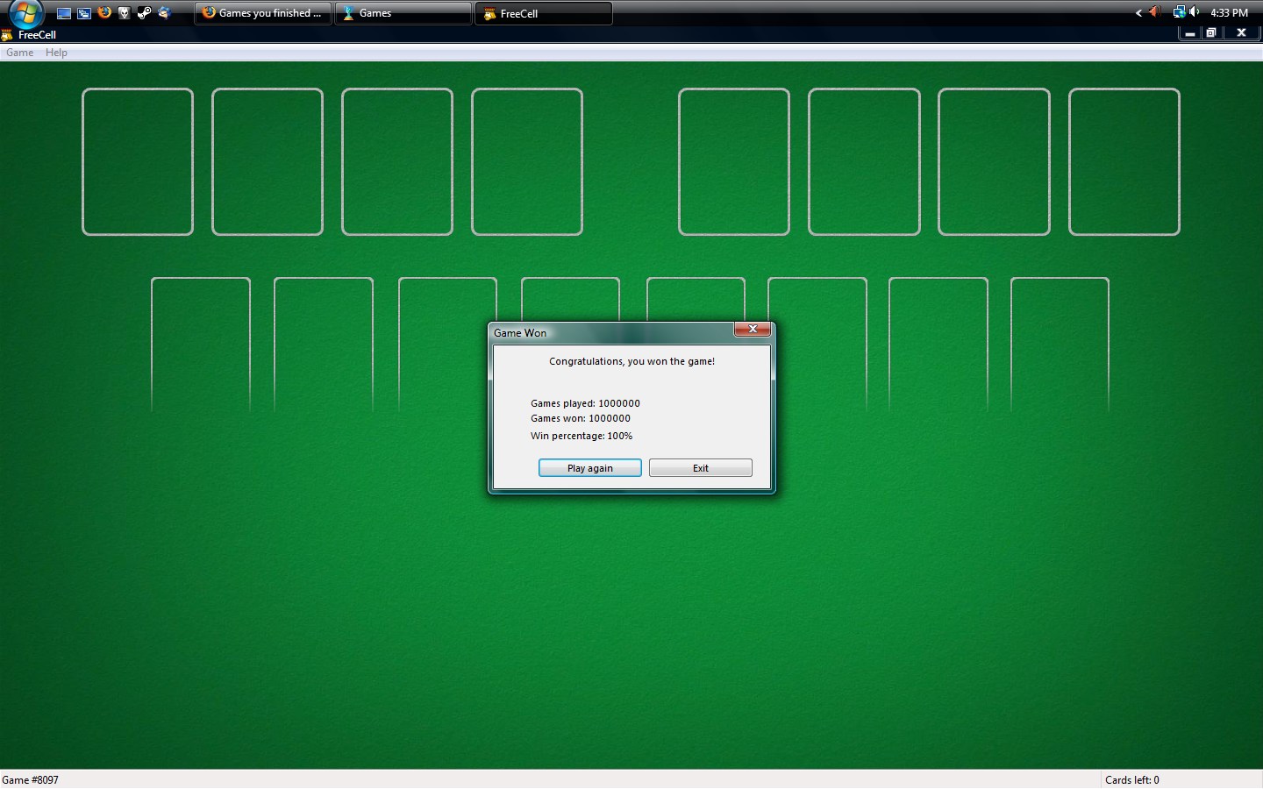Viewport: 1263px width, 789px height.
Task: Switch to the Games taskbar window
Action: point(403,13)
